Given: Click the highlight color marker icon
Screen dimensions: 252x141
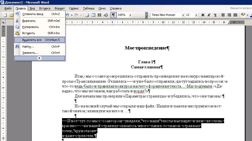Looking at the screenshot, I should pyautogui.click(x=243, y=15).
